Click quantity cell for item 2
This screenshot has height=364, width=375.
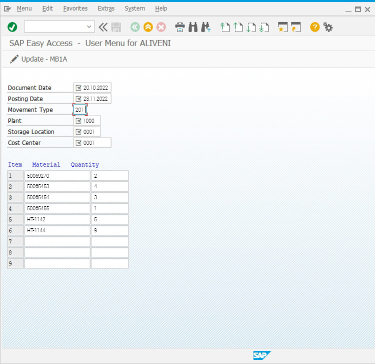tap(110, 186)
